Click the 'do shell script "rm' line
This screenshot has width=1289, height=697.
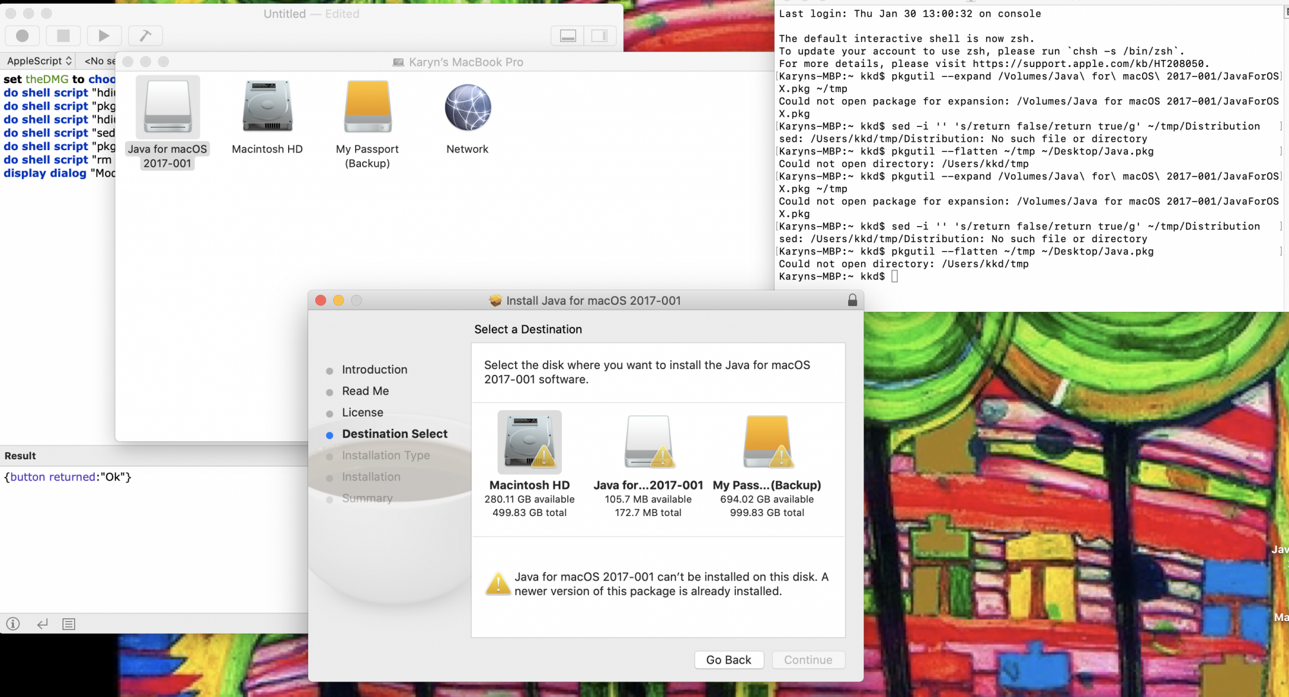point(57,160)
